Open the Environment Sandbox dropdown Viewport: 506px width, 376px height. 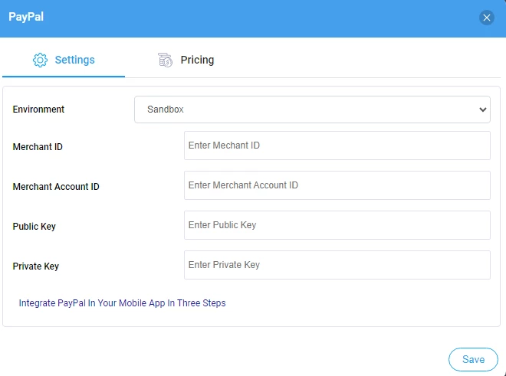tap(312, 110)
